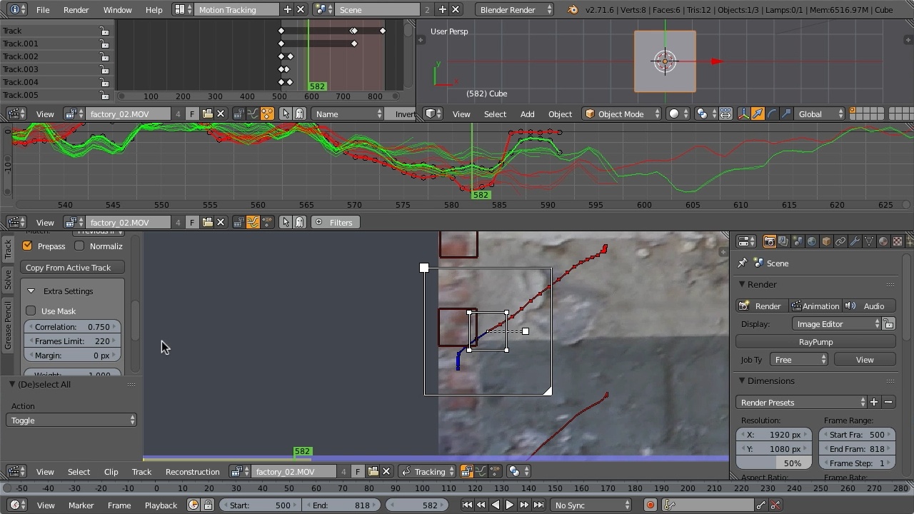Viewport: 914px width, 514px height.
Task: Pin the Scene properties context
Action: pyautogui.click(x=742, y=263)
